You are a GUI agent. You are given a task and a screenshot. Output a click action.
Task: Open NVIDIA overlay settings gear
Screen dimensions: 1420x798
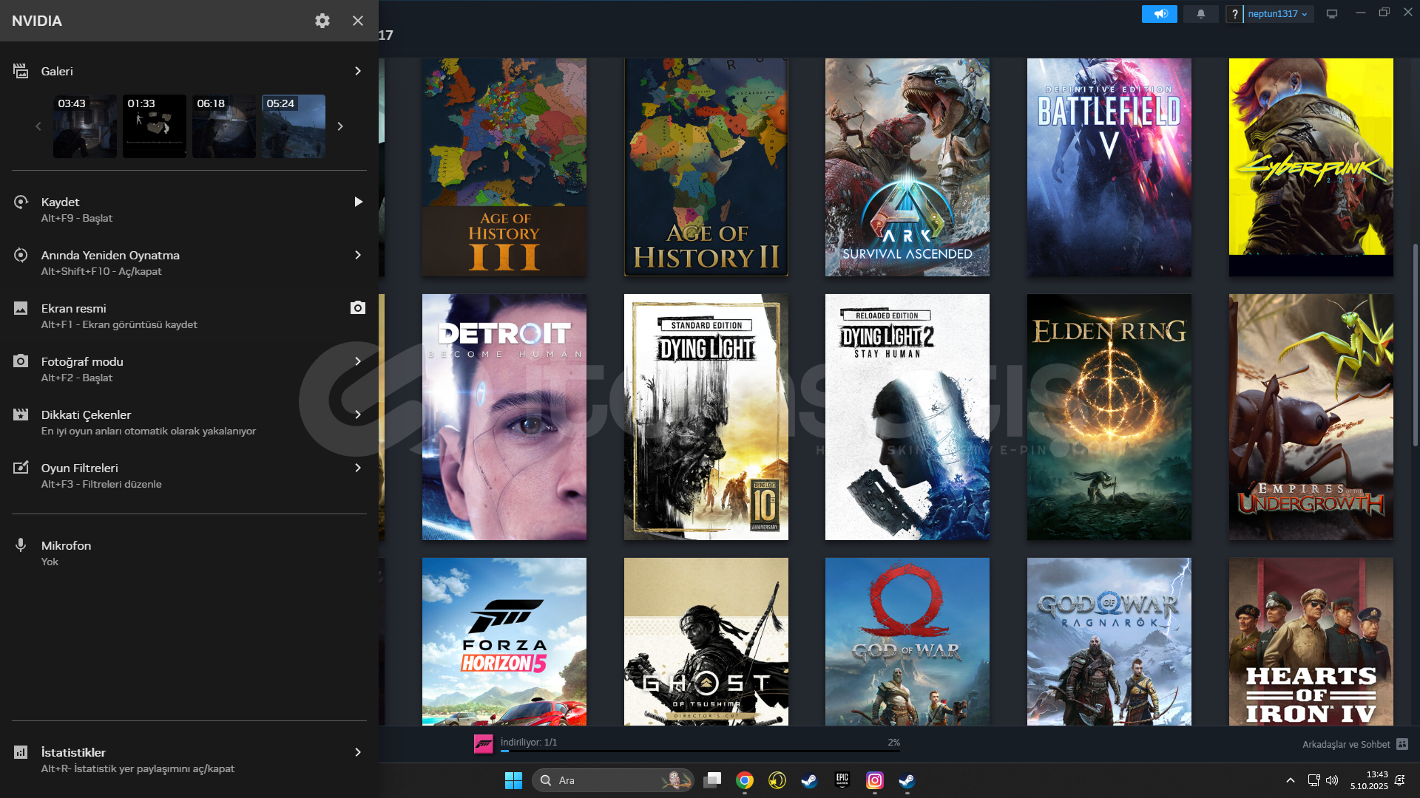click(322, 21)
